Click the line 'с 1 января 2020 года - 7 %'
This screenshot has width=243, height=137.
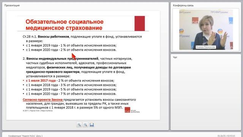pyautogui.click(x=71, y=94)
